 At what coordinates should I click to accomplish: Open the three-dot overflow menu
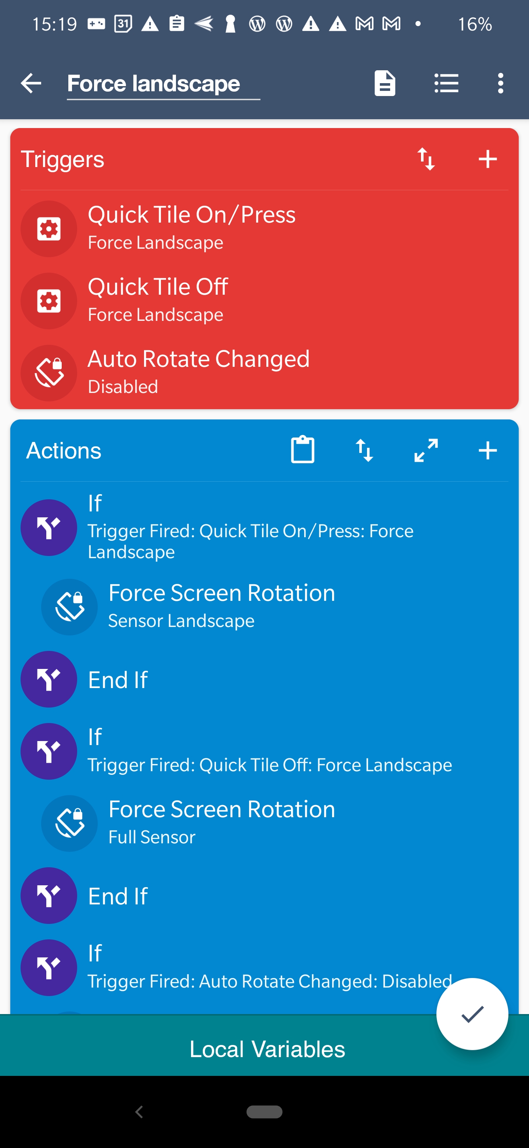tap(500, 83)
